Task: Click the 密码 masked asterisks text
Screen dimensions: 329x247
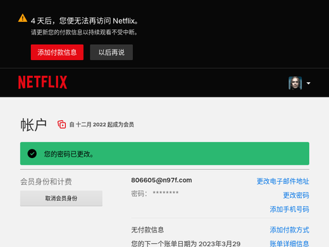Action: (x=166, y=193)
